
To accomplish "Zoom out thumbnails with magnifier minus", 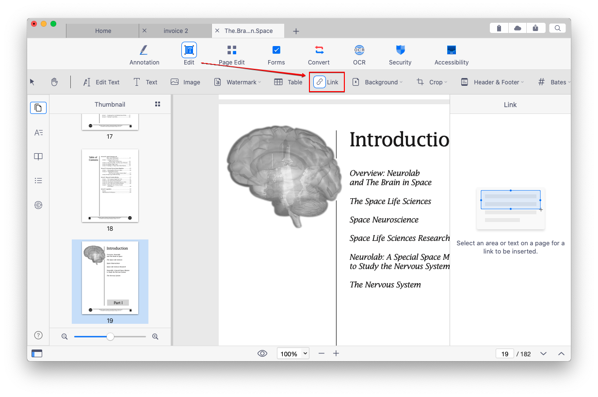I will [x=65, y=336].
